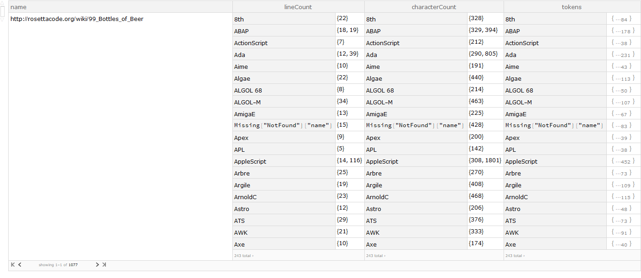Screen dimensions: 641x278
Task: Go to the previous page arrow
Action: 20,264
